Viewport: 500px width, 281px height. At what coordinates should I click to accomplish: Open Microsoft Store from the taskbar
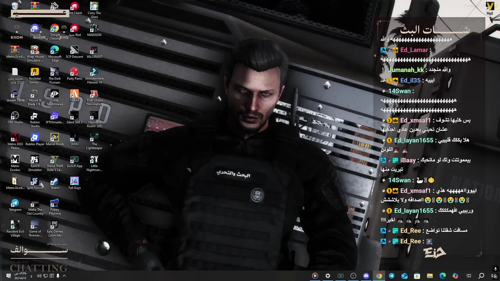tap(417, 276)
